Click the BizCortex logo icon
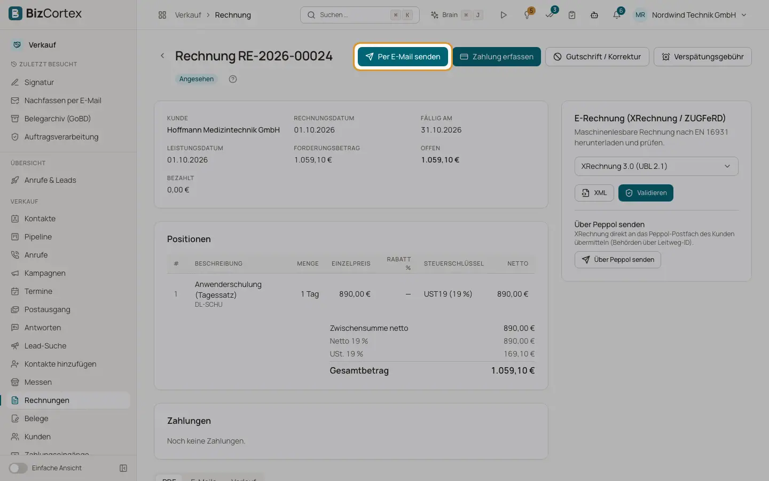 click(x=15, y=13)
